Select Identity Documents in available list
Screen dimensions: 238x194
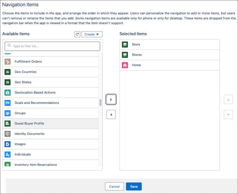51,134
